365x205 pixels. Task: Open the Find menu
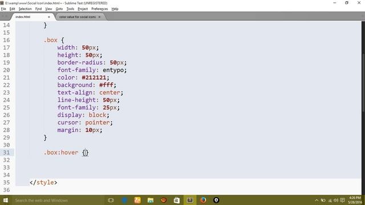pyautogui.click(x=38, y=9)
